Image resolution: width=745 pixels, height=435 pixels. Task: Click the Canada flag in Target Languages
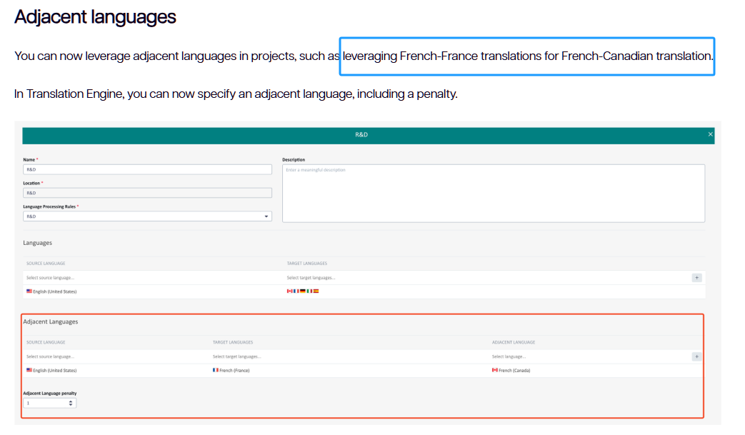tap(289, 291)
